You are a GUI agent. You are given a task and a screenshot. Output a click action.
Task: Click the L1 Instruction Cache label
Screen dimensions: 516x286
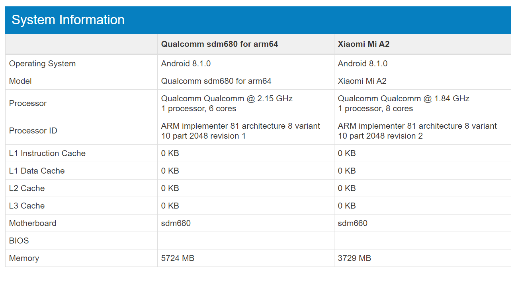[47, 153]
